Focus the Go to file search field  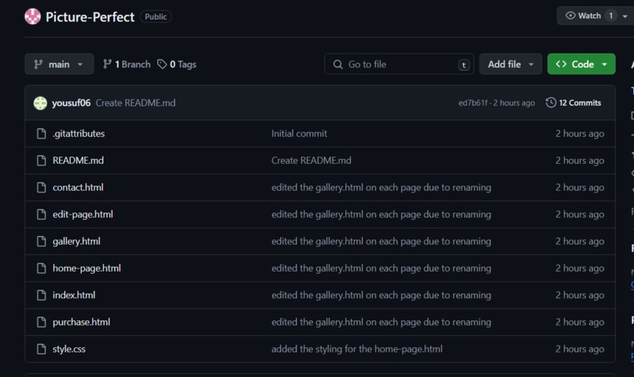pos(399,64)
